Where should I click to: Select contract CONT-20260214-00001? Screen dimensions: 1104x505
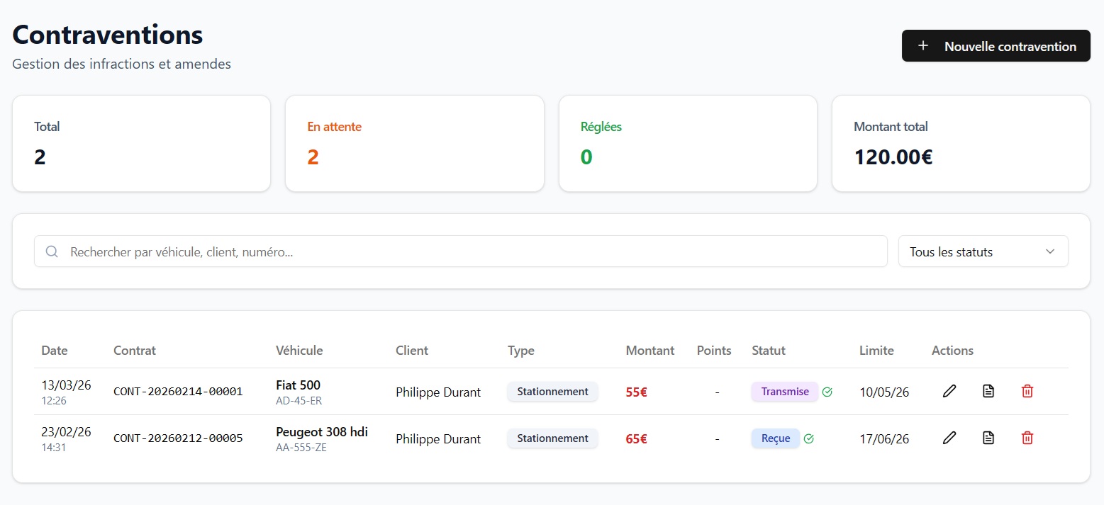click(x=178, y=392)
